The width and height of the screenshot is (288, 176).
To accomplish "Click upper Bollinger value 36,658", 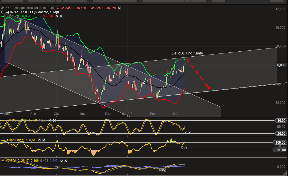I will (25, 16).
